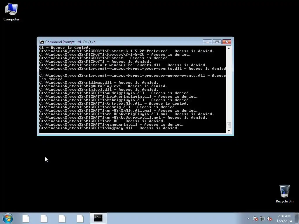Open the Windows Start orb

point(8,218)
